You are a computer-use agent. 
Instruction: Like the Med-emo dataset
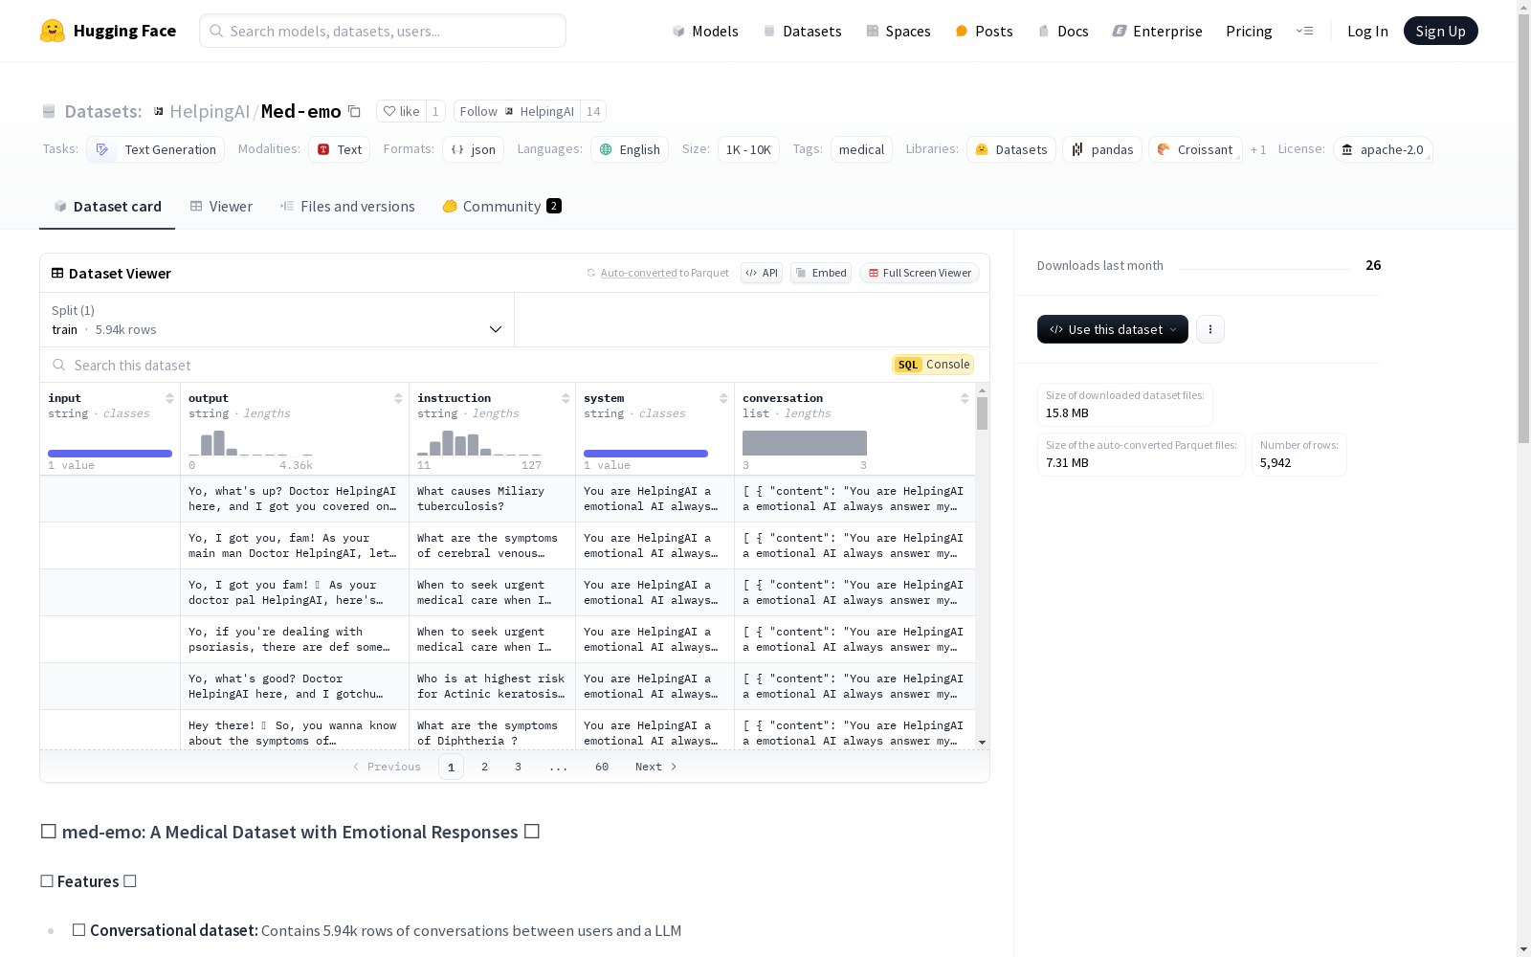click(x=401, y=111)
